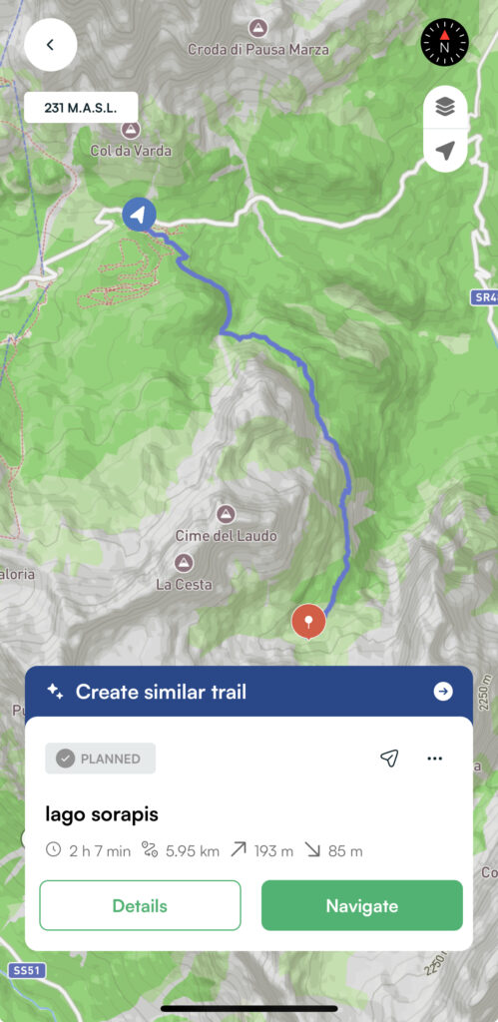Tap the Create similar trail arrow
The image size is (498, 1022).
pyautogui.click(x=443, y=692)
